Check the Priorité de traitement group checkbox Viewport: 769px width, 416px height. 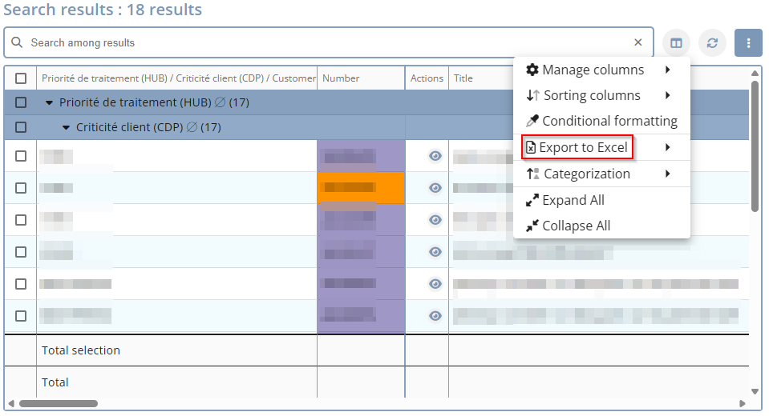(x=21, y=102)
